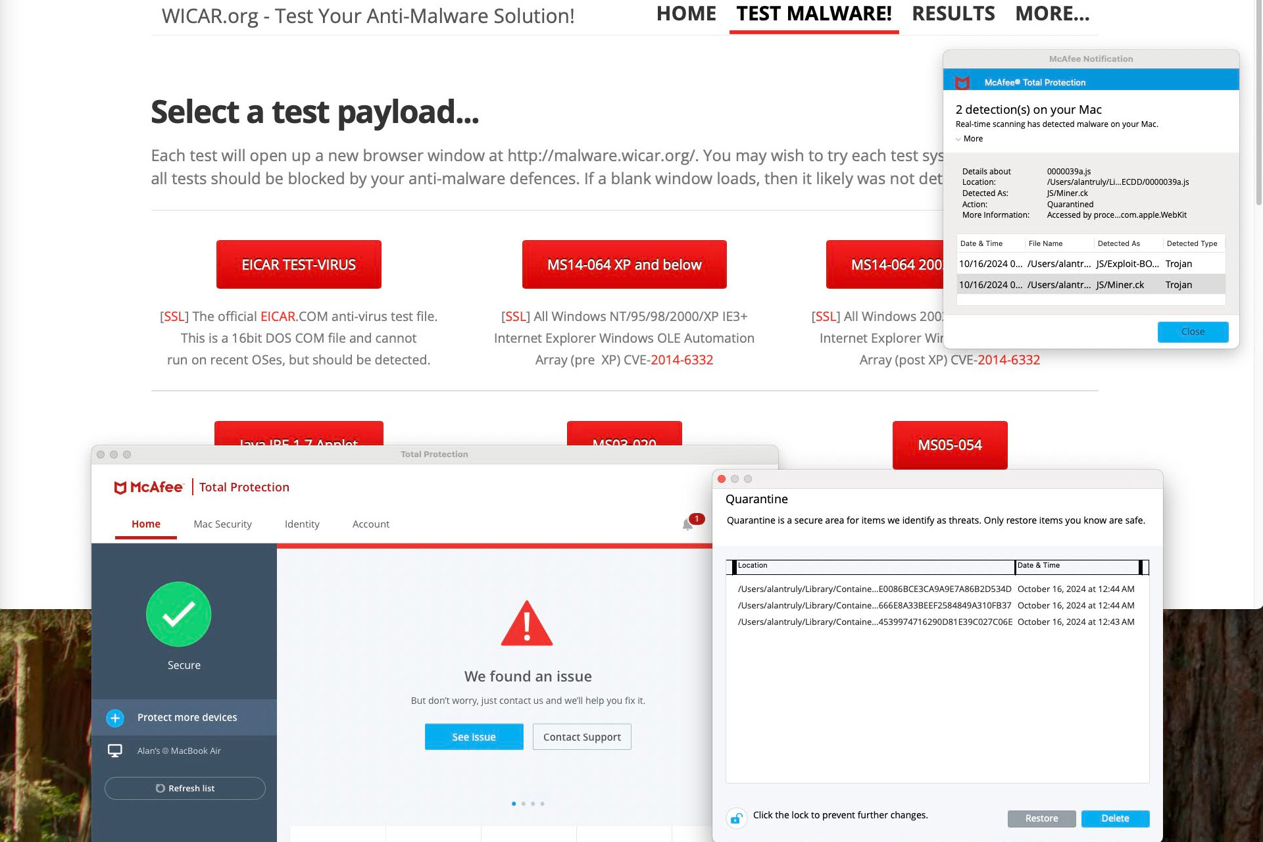Expand the JS/Exploit-BO trojan detection row
1263x842 pixels.
(x=1089, y=263)
